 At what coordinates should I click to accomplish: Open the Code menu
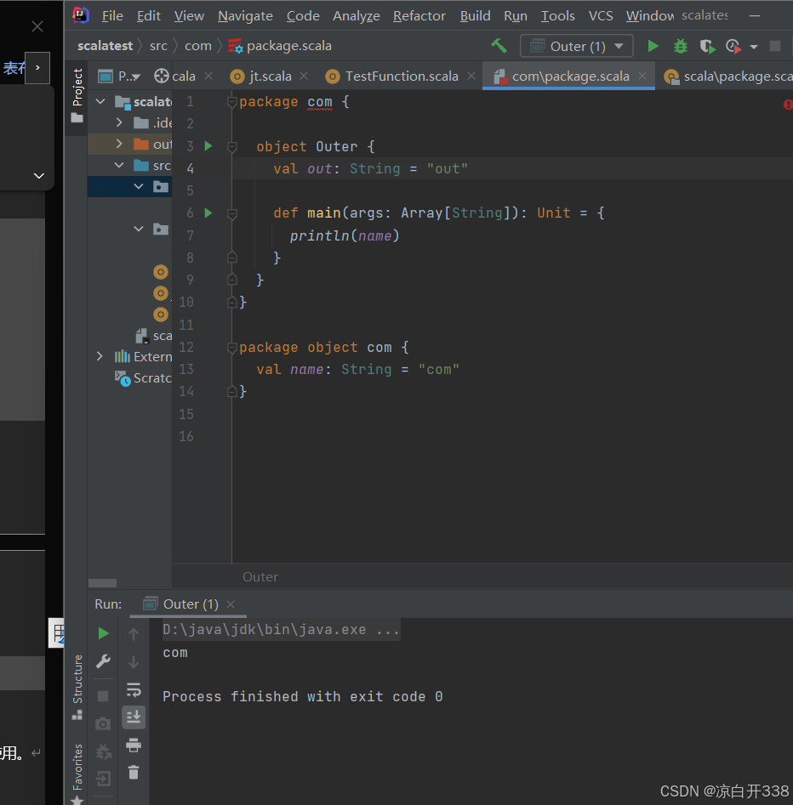[303, 16]
